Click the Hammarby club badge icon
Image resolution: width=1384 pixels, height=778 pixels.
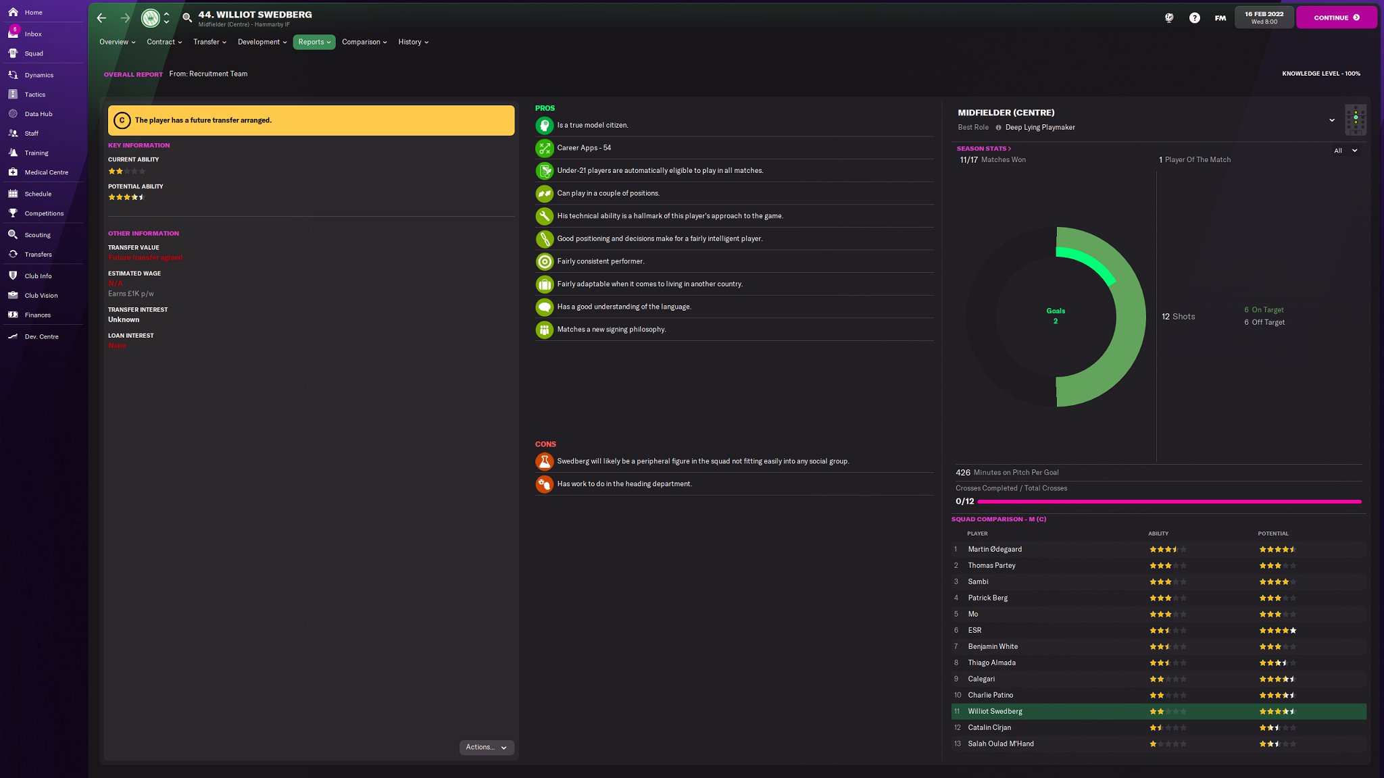(150, 18)
